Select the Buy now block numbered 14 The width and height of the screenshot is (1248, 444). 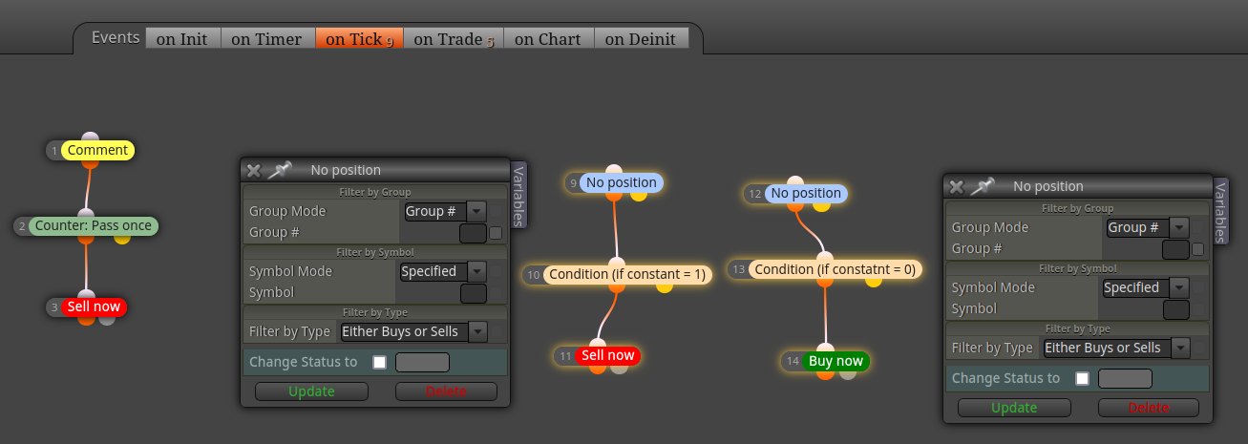coord(836,361)
